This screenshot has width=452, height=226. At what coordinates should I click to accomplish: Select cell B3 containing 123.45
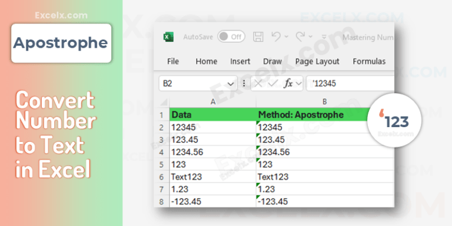pos(325,139)
